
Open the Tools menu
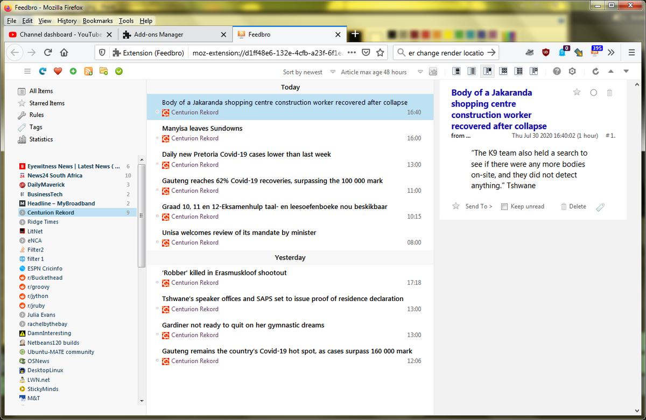(127, 20)
